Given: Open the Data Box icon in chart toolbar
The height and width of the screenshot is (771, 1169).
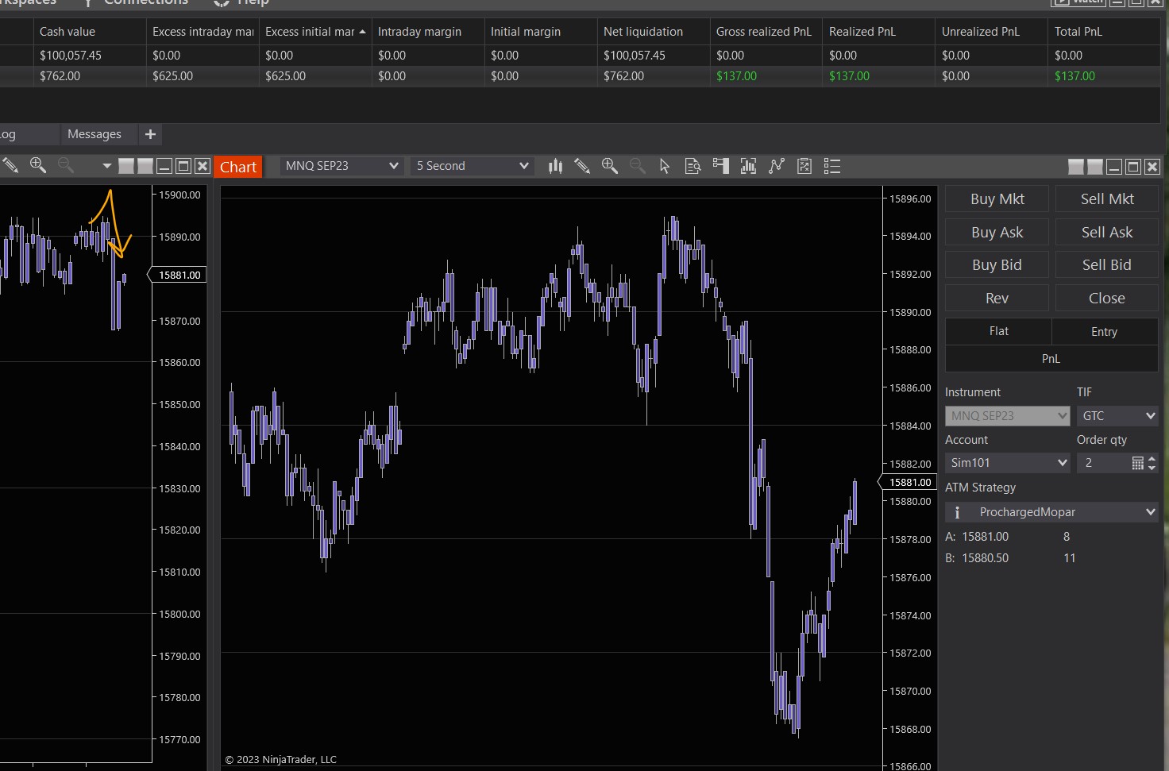Looking at the screenshot, I should [x=693, y=166].
